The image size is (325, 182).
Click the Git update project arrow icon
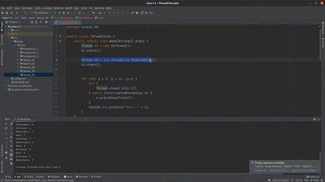coord(105,13)
